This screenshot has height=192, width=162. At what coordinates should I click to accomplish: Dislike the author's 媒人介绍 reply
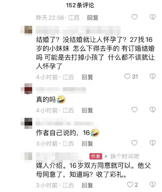point(153,184)
